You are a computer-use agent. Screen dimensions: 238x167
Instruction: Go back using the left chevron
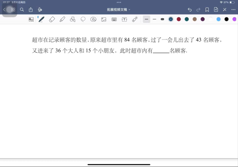point(4,10)
